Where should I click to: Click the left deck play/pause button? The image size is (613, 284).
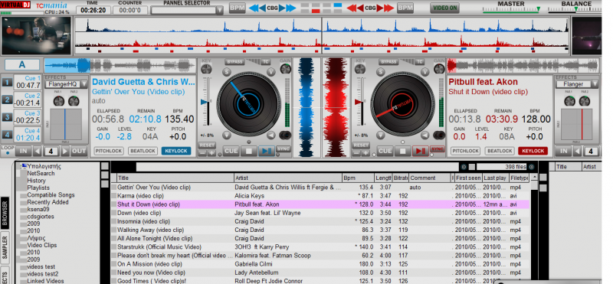click(x=266, y=151)
